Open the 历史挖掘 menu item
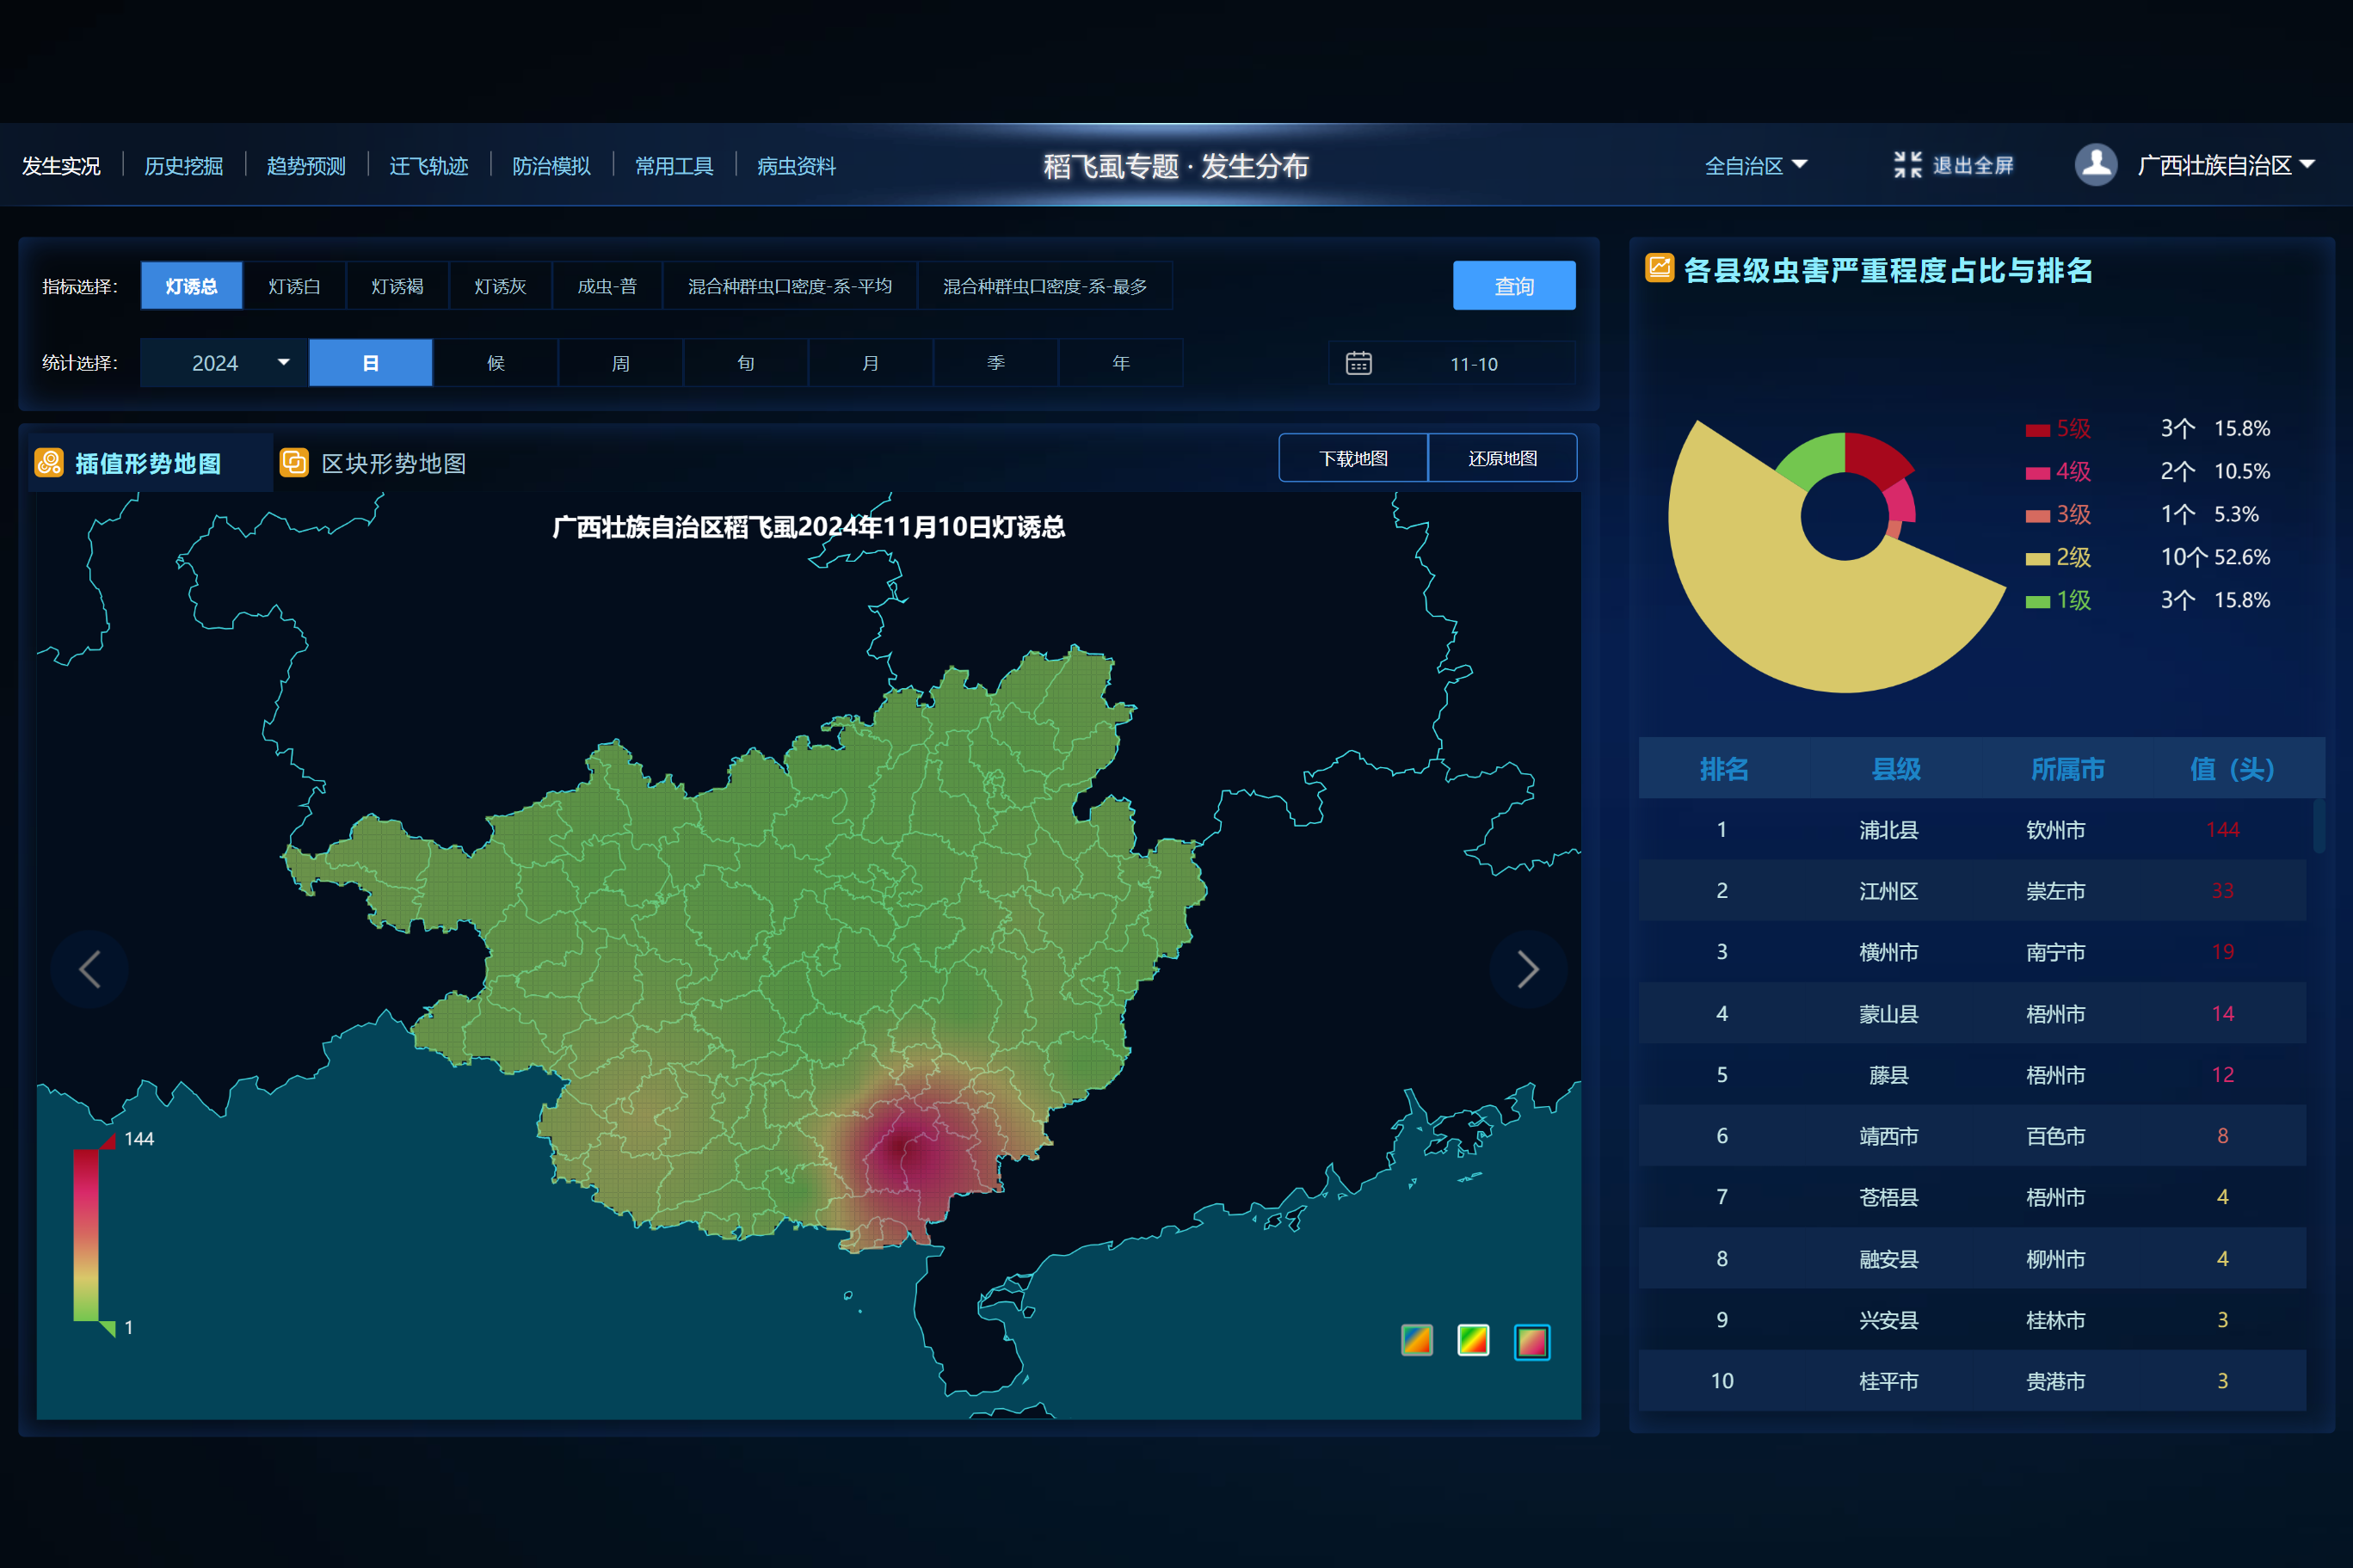The width and height of the screenshot is (2353, 1568). point(183,166)
